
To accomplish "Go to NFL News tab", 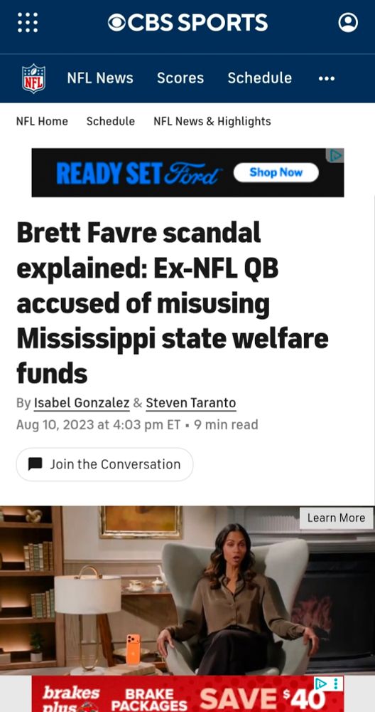I will (x=100, y=78).
